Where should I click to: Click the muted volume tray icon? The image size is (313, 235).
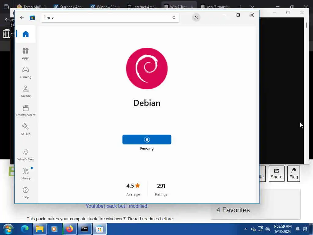tap(253, 229)
